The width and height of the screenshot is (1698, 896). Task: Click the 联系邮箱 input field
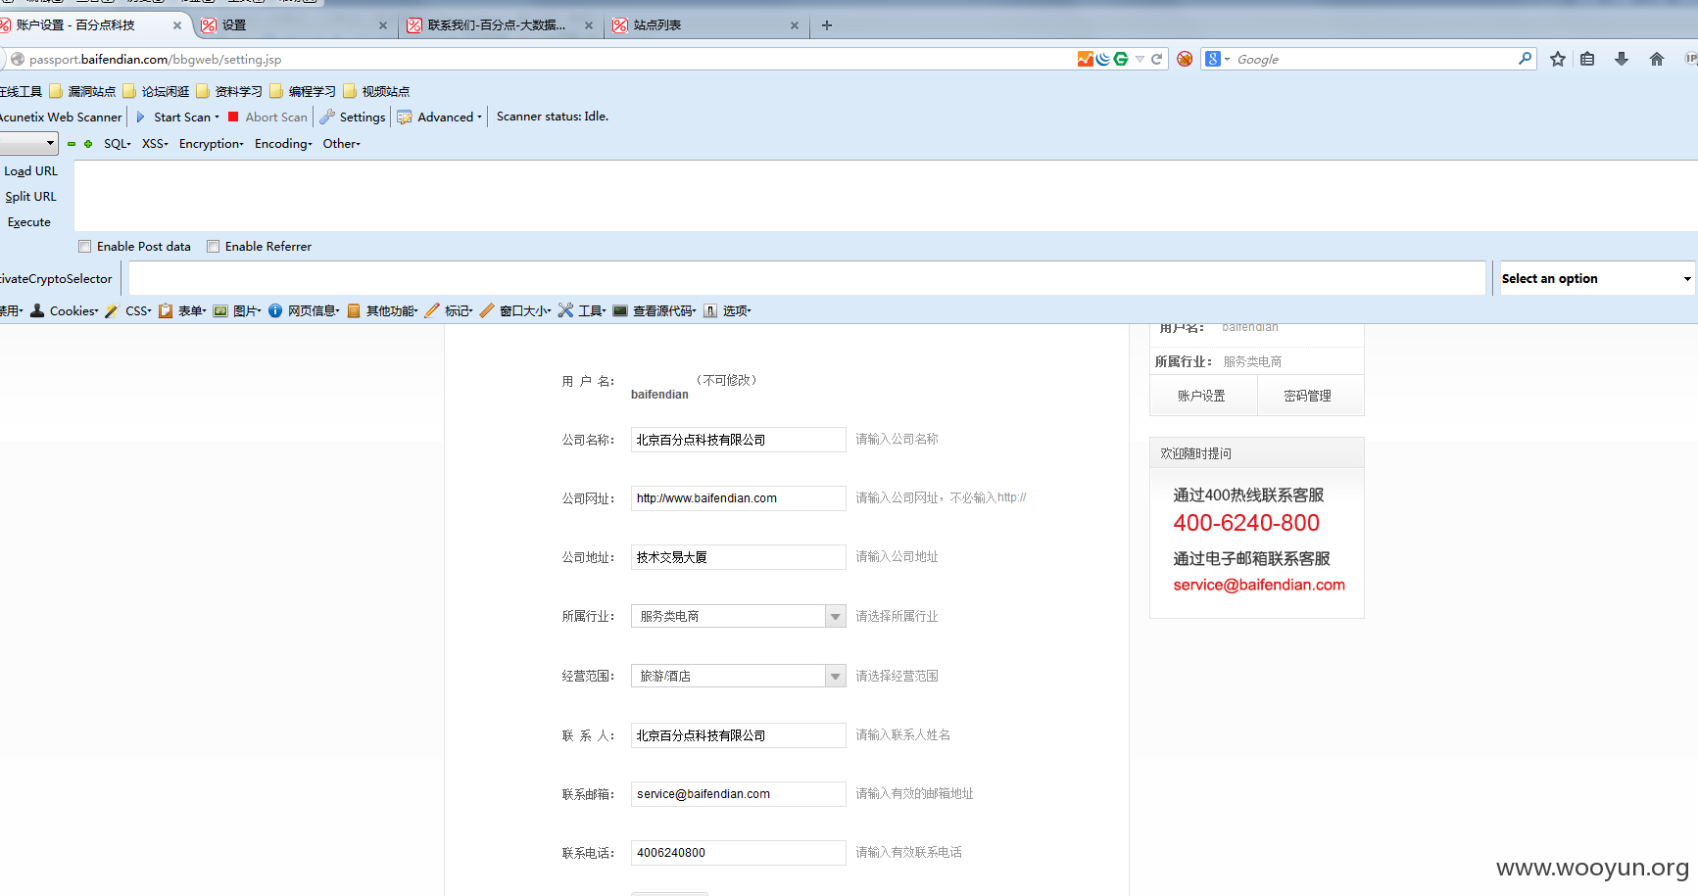click(x=738, y=794)
